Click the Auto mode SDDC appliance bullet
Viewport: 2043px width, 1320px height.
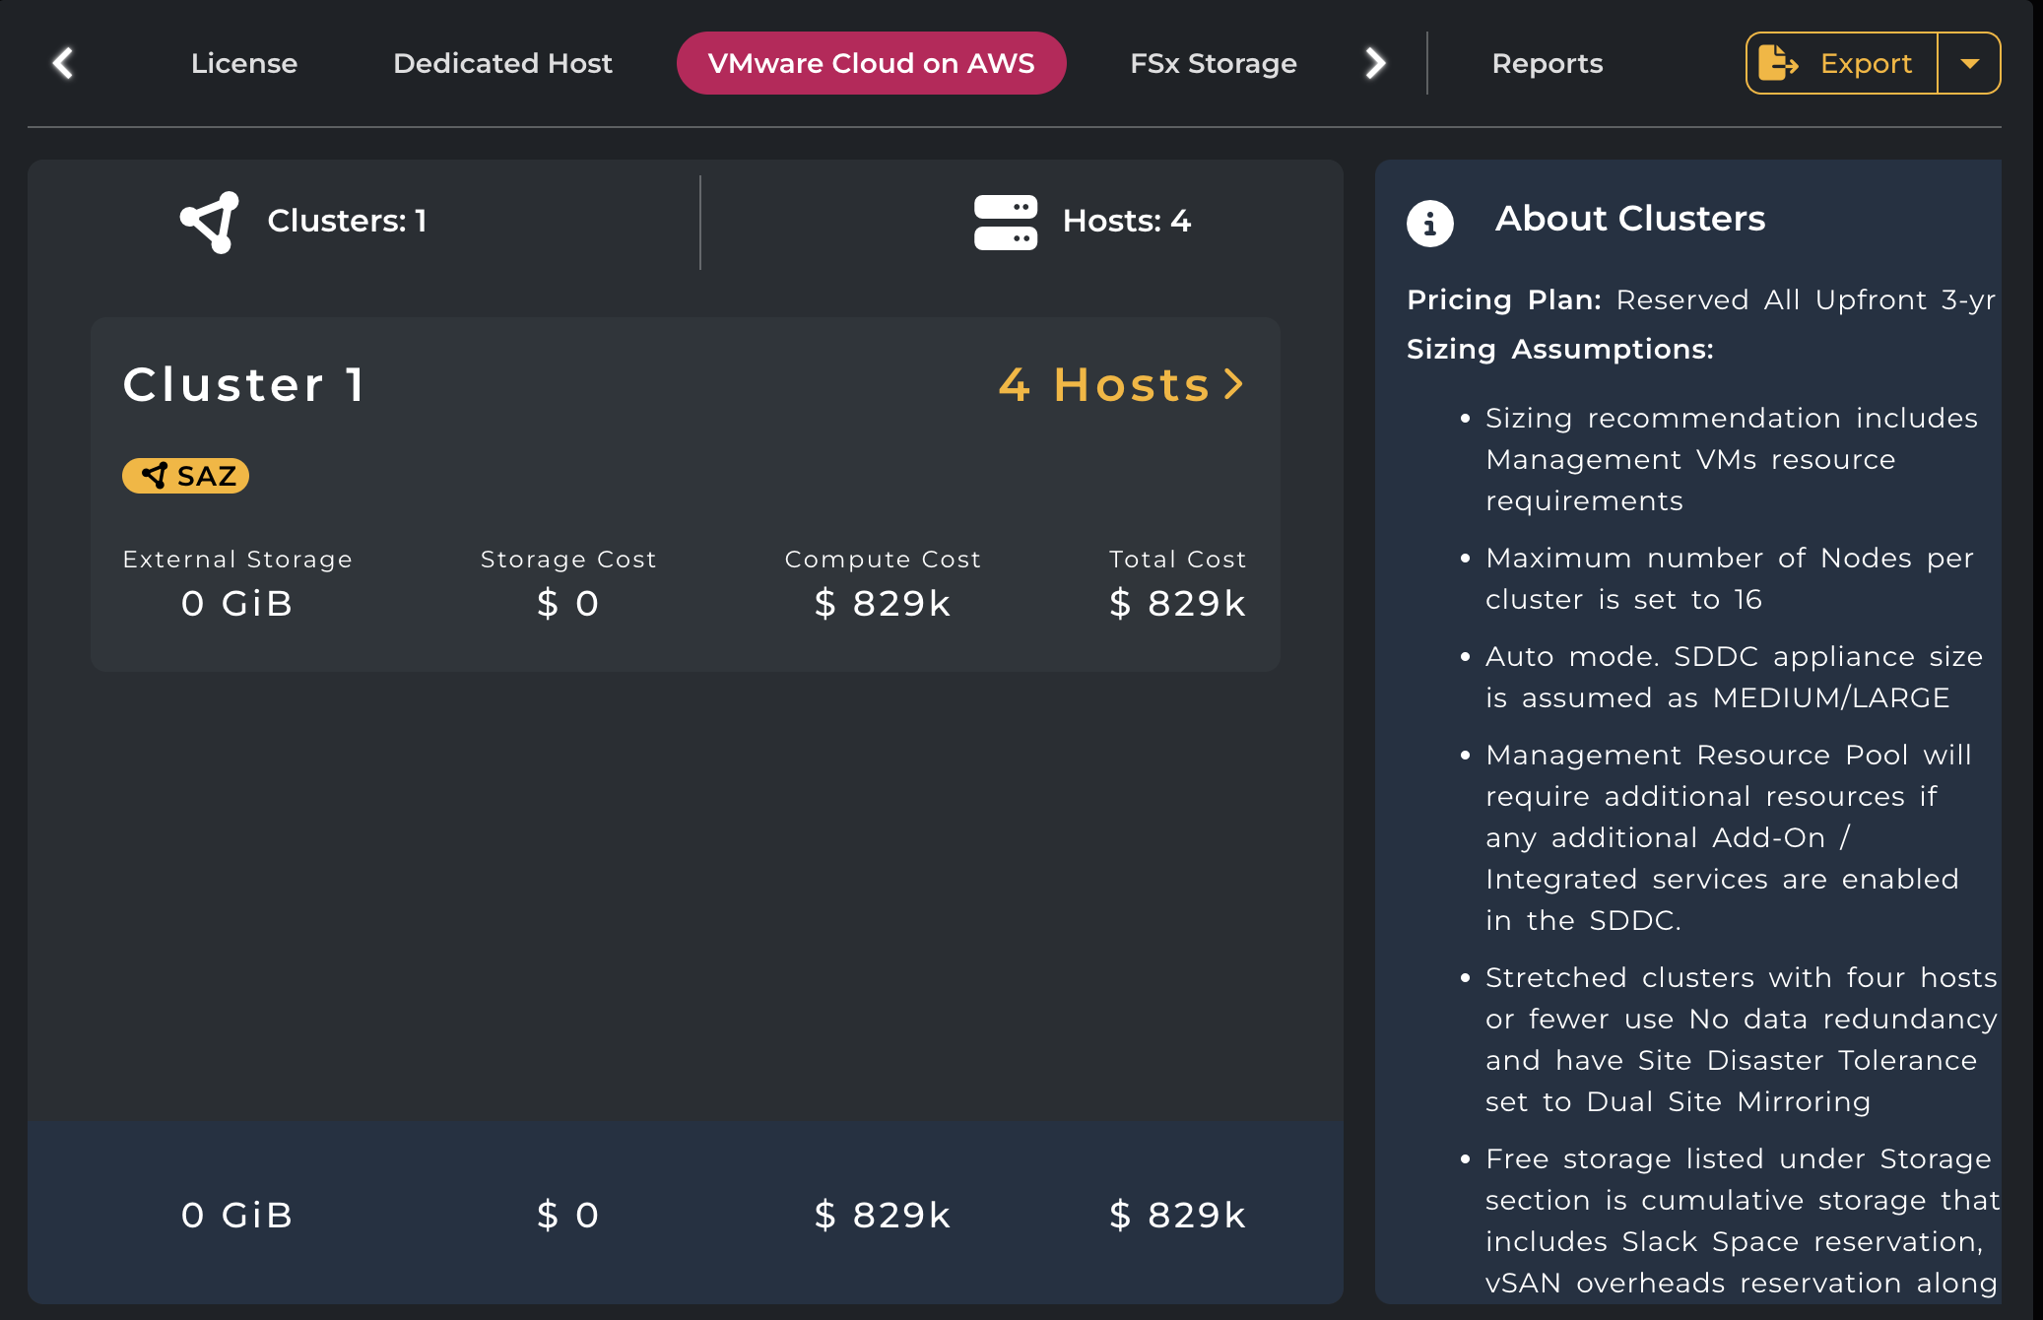1734,677
